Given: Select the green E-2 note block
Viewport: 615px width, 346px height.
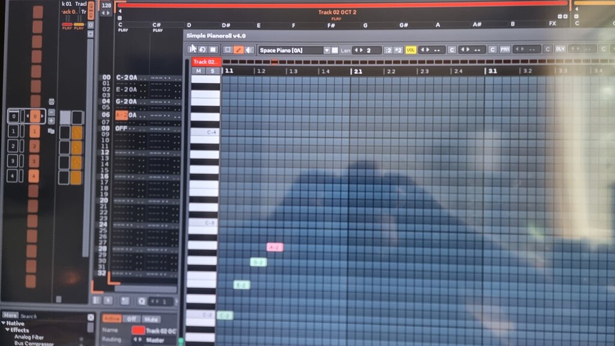Looking at the screenshot, I should [x=241, y=285].
